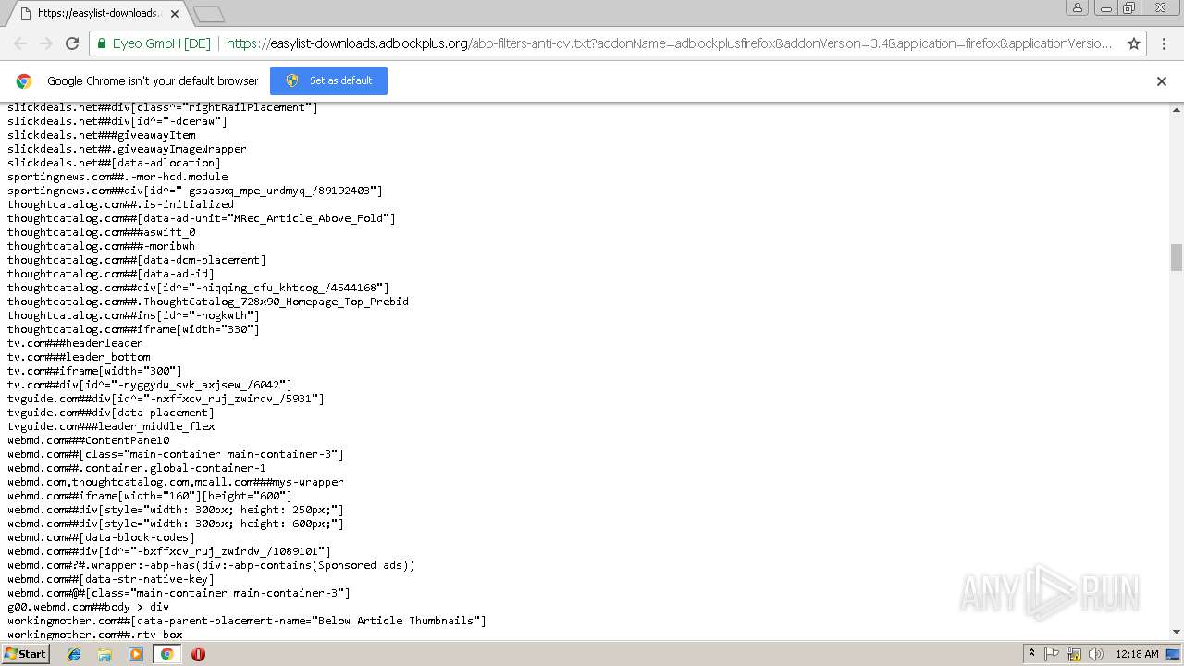The image size is (1184, 666).
Task: Open the volume tray icon
Action: (1095, 654)
